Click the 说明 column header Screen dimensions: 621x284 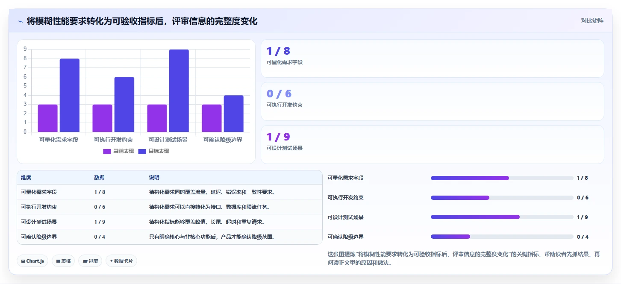click(154, 178)
